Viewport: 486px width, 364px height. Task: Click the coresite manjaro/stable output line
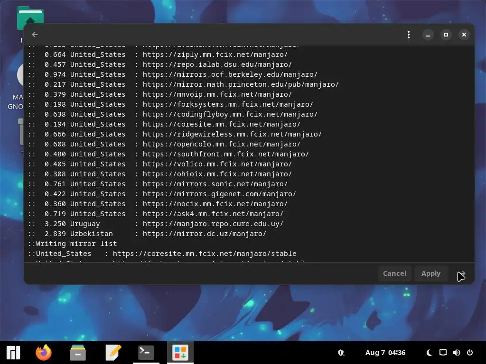pos(162,254)
